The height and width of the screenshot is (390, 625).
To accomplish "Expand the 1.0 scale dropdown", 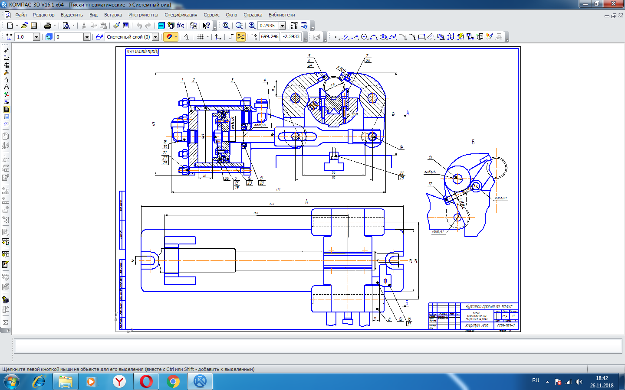I will 36,37.
